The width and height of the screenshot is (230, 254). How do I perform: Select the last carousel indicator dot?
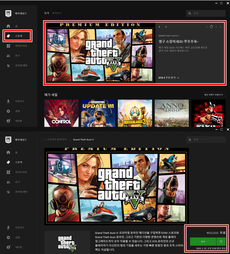[x=220, y=27]
